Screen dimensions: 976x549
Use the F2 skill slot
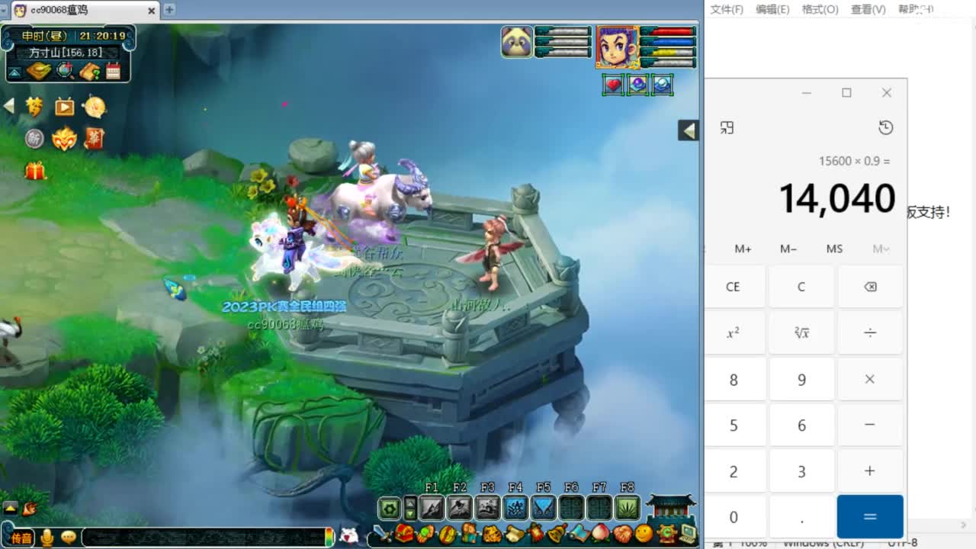pyautogui.click(x=460, y=507)
